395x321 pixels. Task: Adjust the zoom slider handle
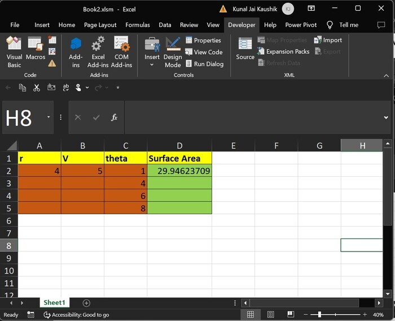point(319,315)
